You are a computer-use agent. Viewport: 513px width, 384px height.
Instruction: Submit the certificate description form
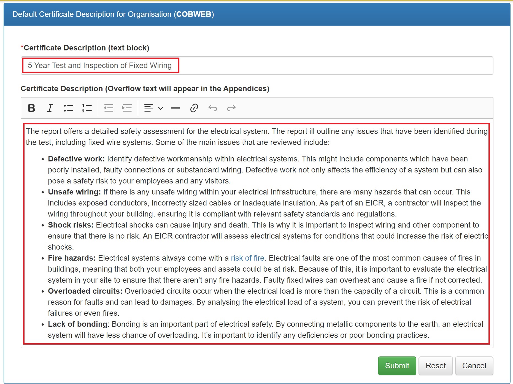point(397,366)
